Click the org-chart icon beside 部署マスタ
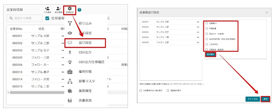This screenshot has width=275, height=110. (70, 81)
